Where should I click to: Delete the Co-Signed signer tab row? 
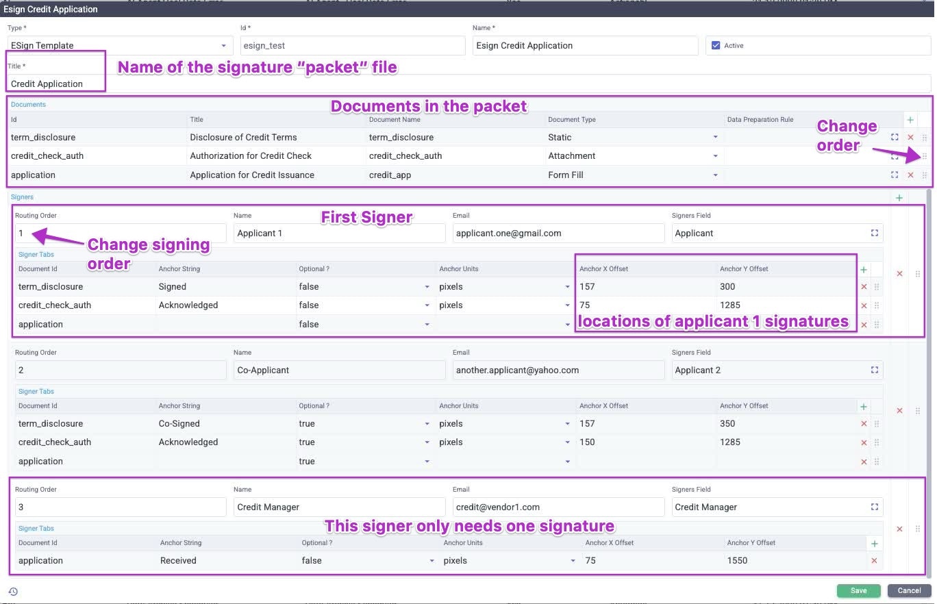[x=864, y=423]
